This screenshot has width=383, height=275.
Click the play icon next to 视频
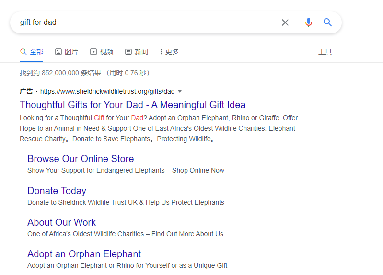93,52
